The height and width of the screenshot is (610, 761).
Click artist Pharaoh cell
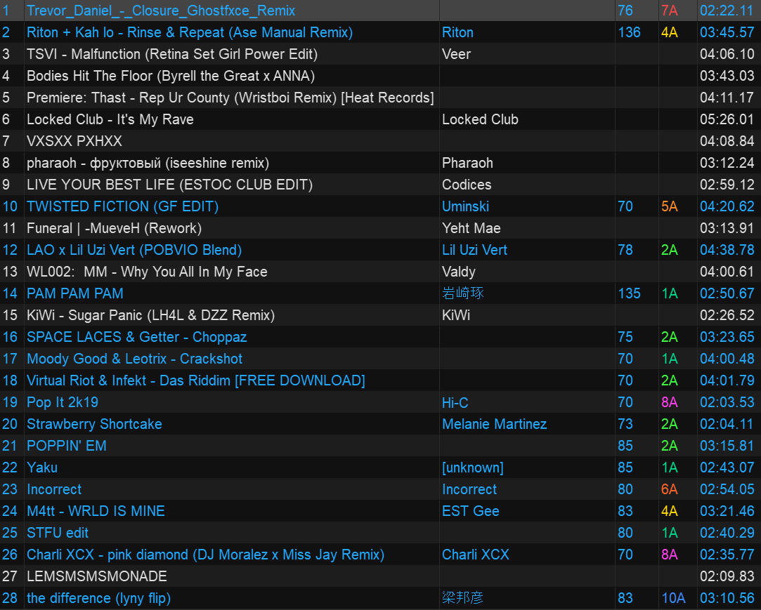tap(467, 163)
